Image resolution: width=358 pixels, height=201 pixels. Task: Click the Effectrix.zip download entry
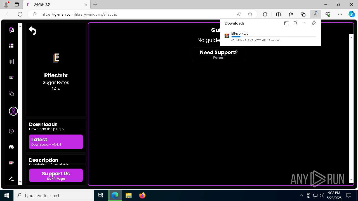[270, 37]
